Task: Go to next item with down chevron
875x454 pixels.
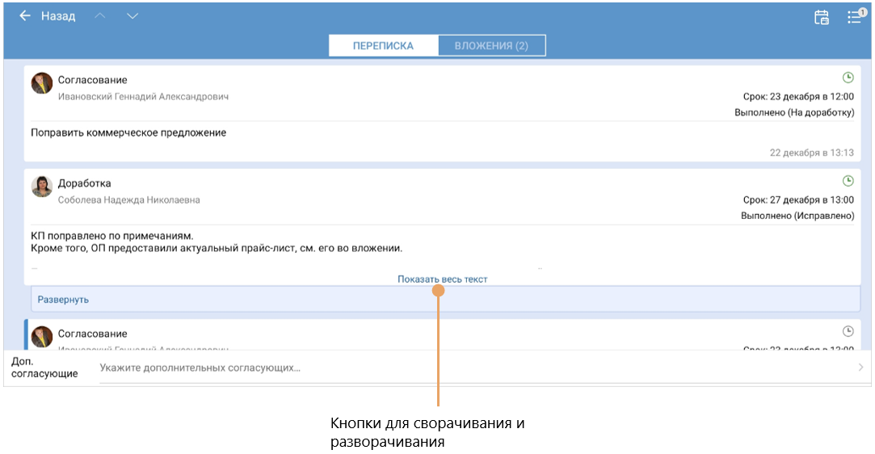Action: click(133, 16)
